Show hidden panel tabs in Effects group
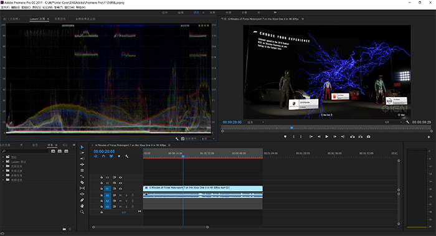 pyautogui.click(x=74, y=145)
